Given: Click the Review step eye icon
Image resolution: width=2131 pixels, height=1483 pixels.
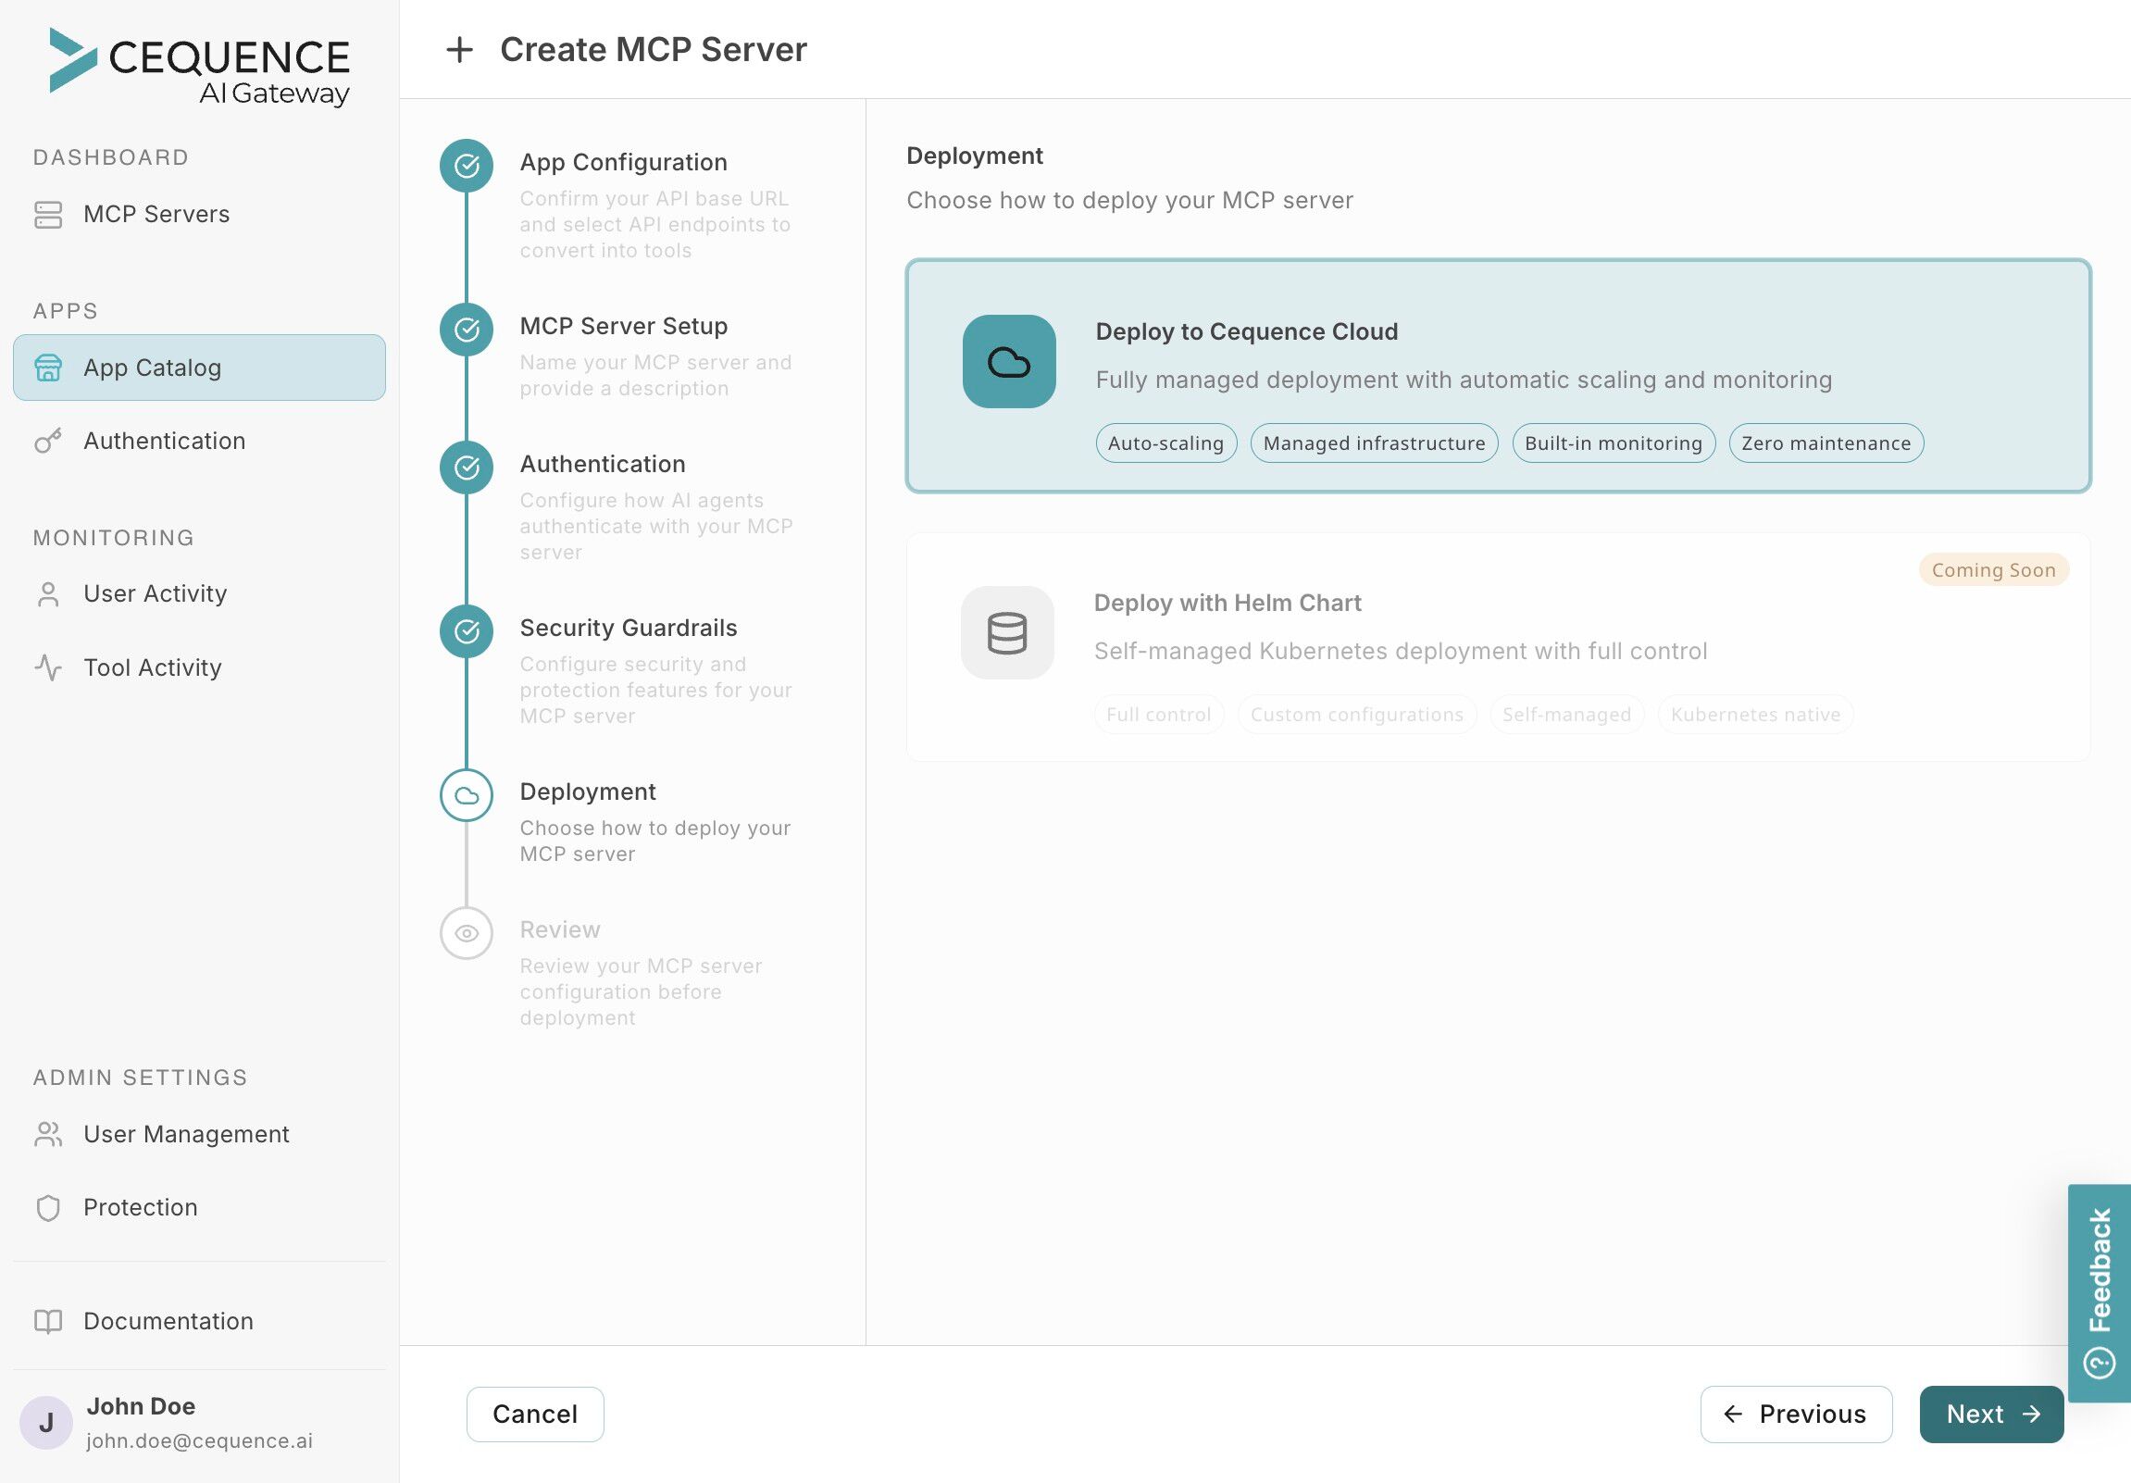Looking at the screenshot, I should click(x=466, y=933).
